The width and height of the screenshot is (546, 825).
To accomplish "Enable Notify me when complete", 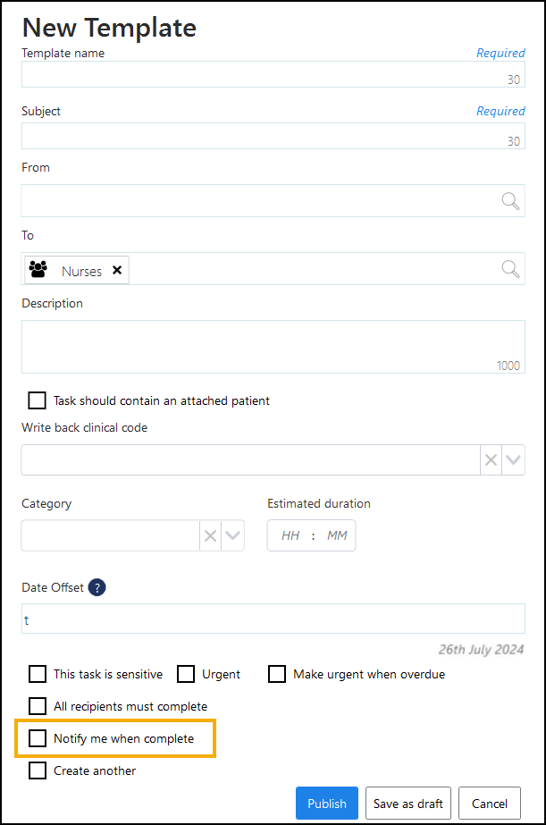I will pos(38,738).
